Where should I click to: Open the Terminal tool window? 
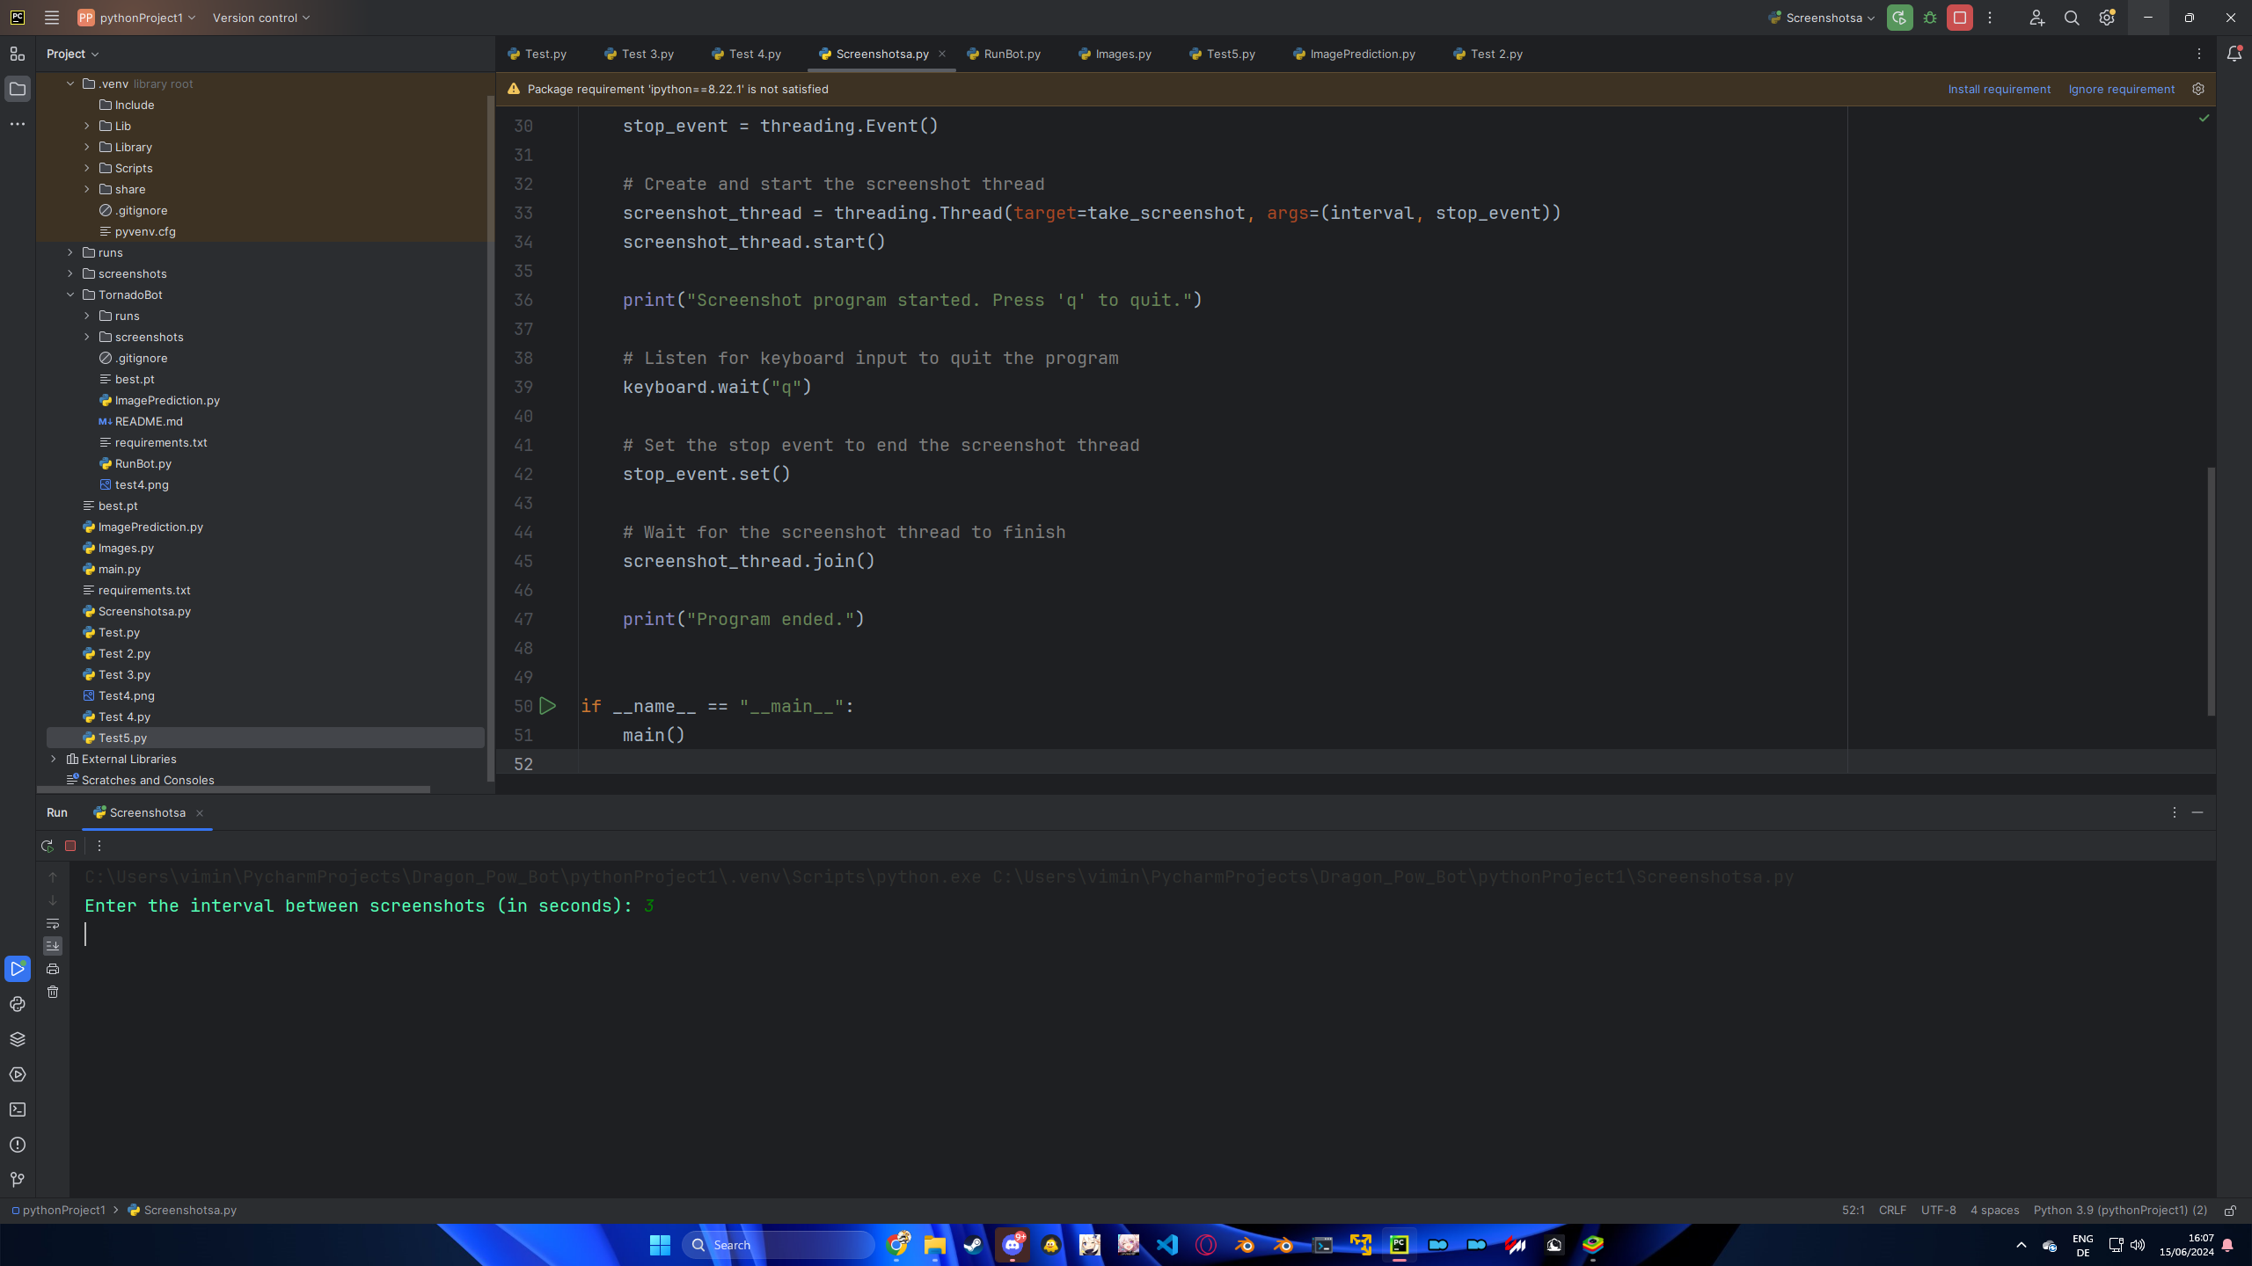click(18, 1110)
